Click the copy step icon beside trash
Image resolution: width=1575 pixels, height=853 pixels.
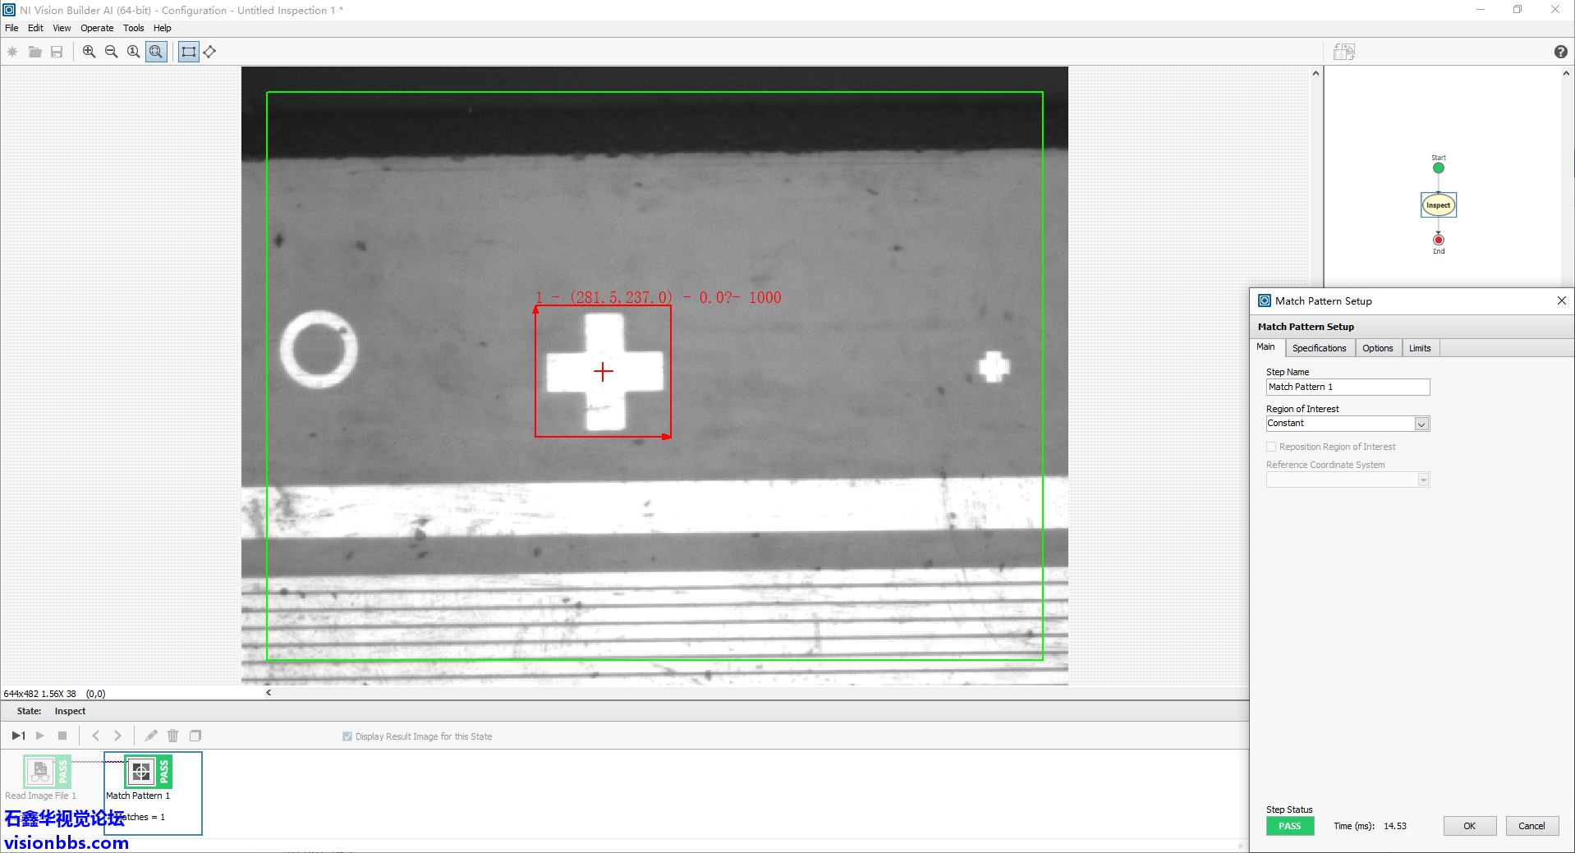pyautogui.click(x=195, y=736)
